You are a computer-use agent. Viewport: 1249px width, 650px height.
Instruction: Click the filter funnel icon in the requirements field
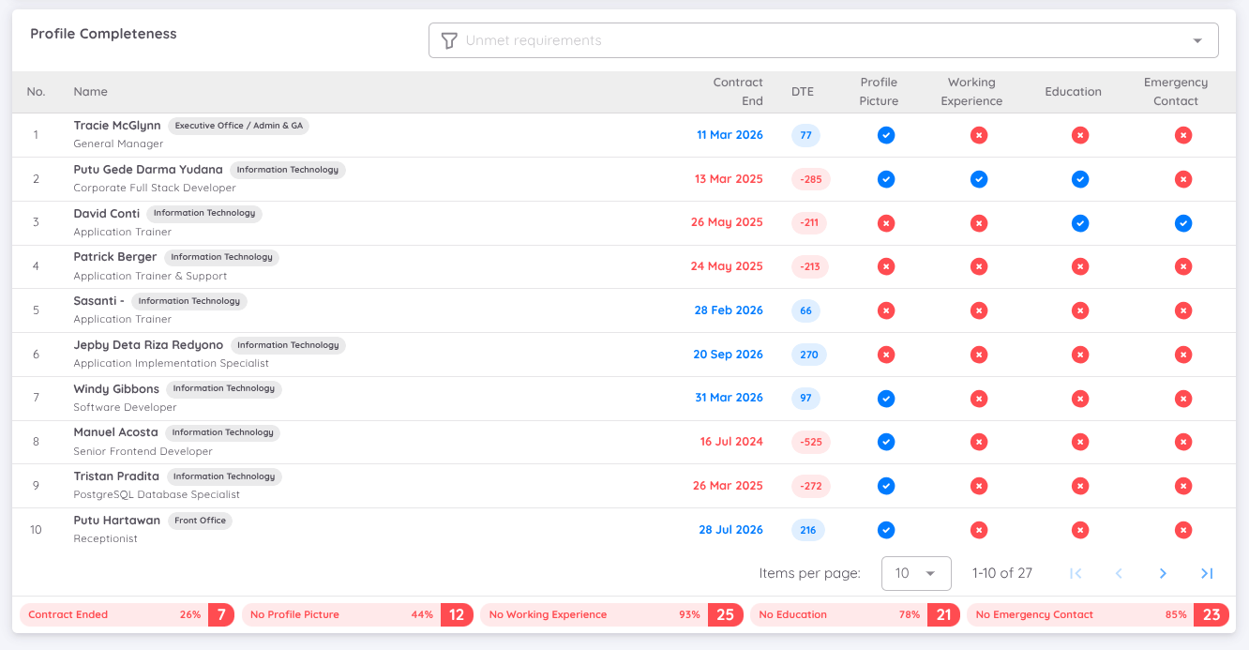pos(450,40)
